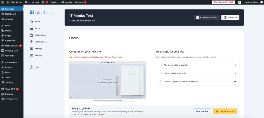The image size is (264, 118).
Task: Tick Connect to social media accounts step
Action: point(161,81)
